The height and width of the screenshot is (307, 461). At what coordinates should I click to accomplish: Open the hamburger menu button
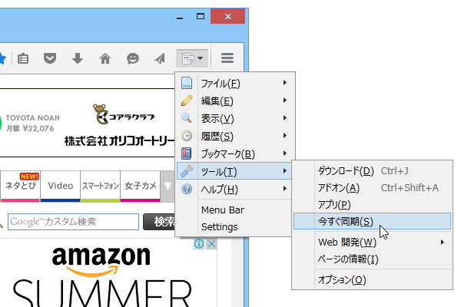pyautogui.click(x=227, y=58)
